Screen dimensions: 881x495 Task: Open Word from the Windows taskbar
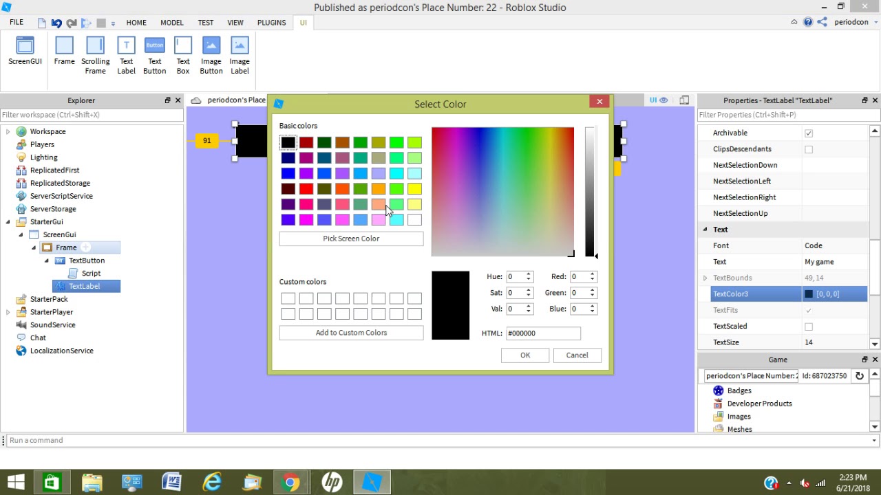172,483
